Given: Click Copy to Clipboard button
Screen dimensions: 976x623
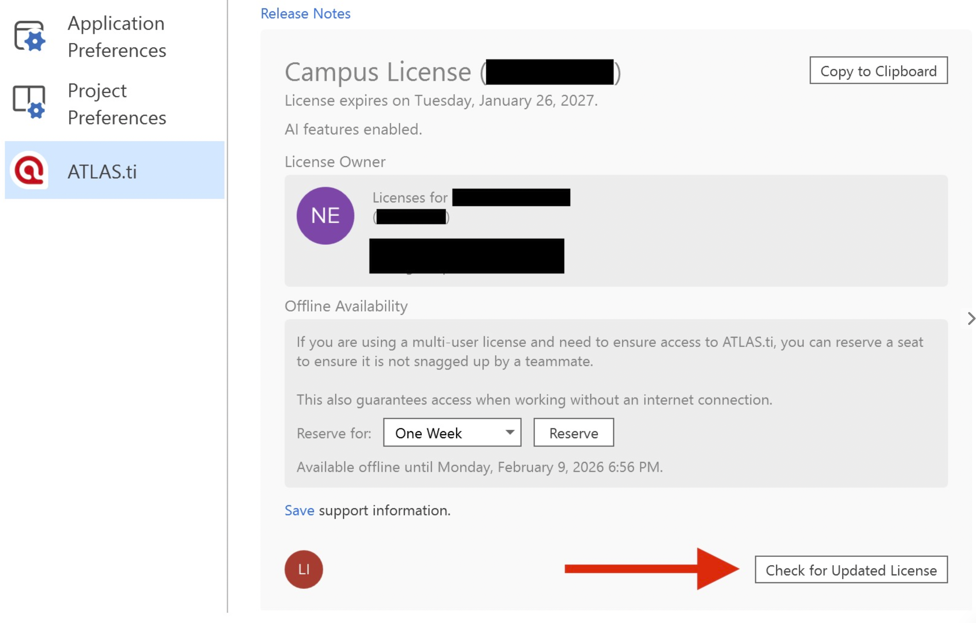Looking at the screenshot, I should [878, 71].
